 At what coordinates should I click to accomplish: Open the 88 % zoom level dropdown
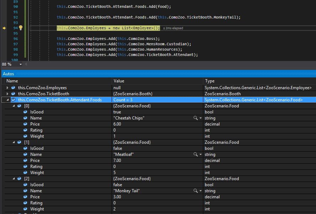pos(21,65)
